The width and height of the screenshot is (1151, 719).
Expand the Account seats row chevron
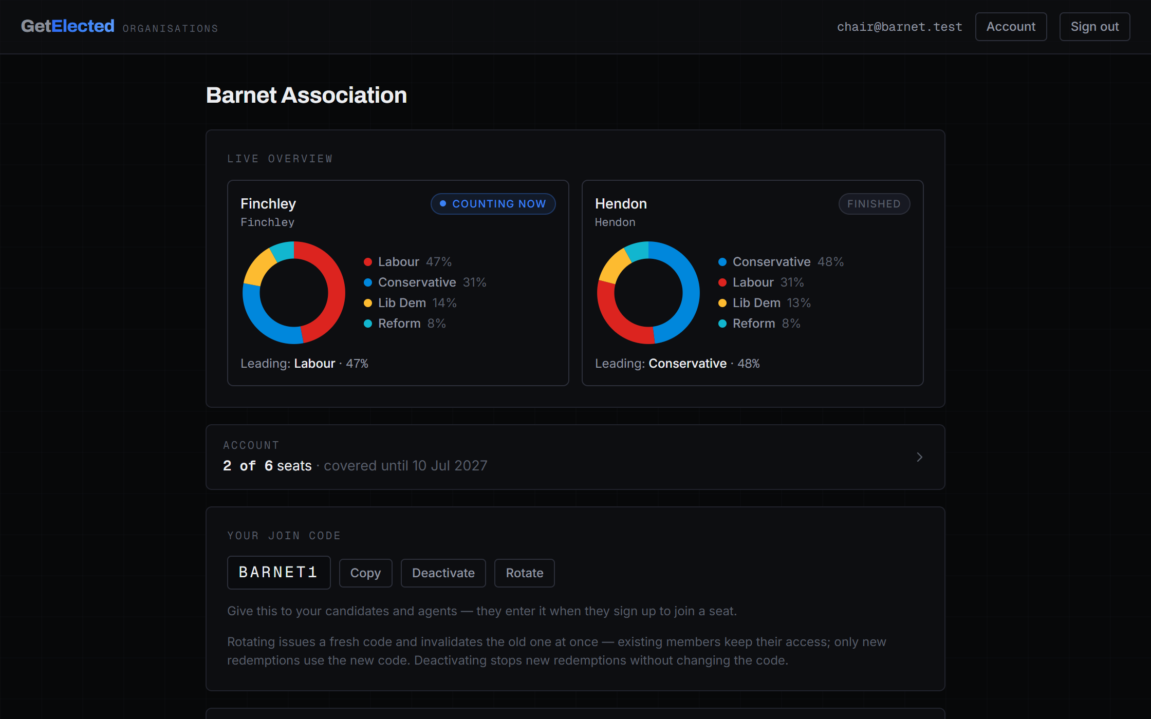[919, 457]
